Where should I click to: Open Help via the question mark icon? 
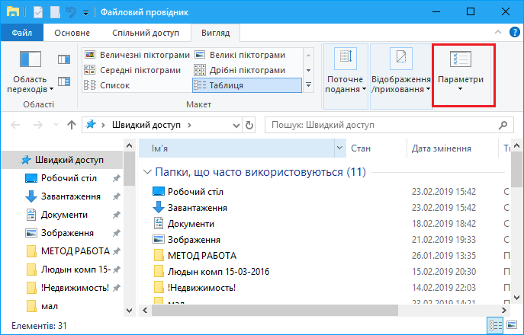[x=515, y=32]
